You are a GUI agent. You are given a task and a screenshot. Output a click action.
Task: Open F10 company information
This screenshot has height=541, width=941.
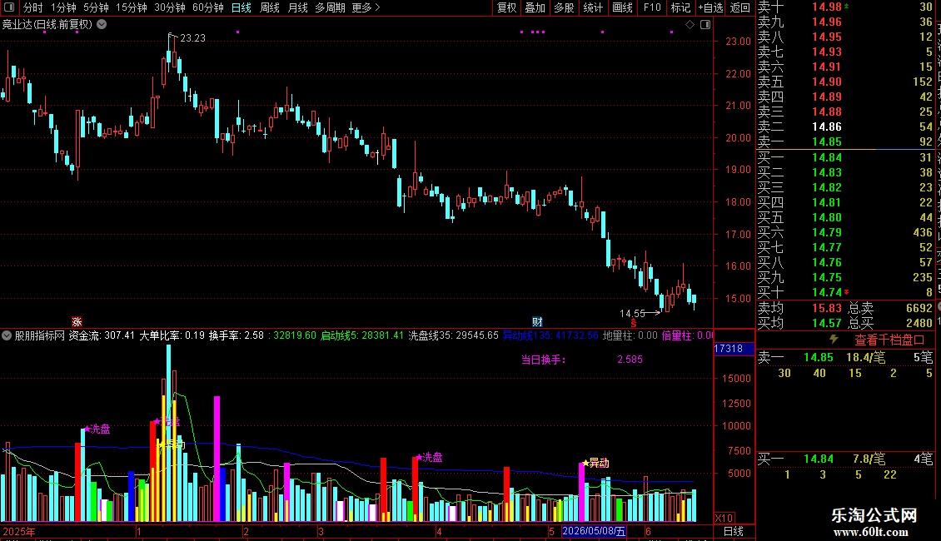(652, 7)
